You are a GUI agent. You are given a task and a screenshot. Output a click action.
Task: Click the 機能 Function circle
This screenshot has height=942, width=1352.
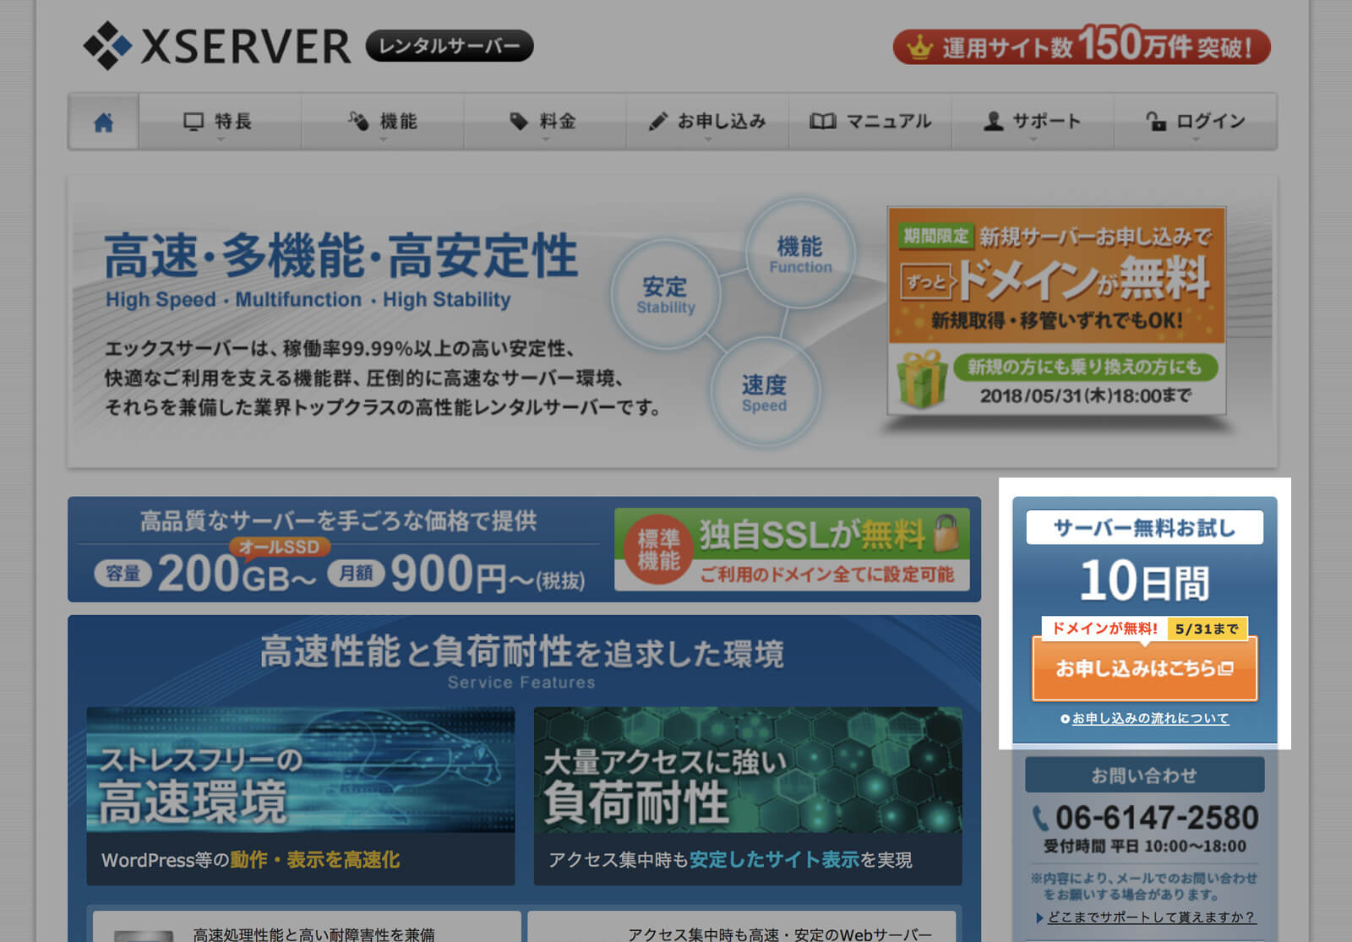point(800,253)
